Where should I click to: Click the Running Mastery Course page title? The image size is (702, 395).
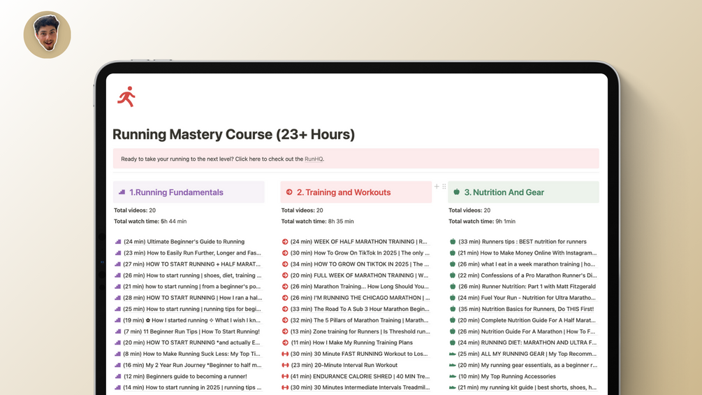[233, 134]
